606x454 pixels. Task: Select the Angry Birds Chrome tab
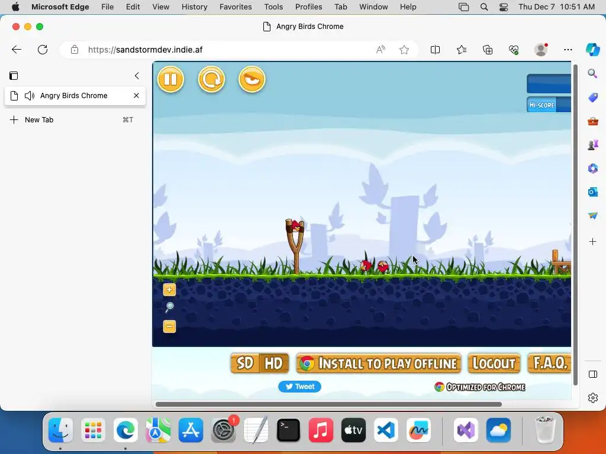tap(75, 96)
